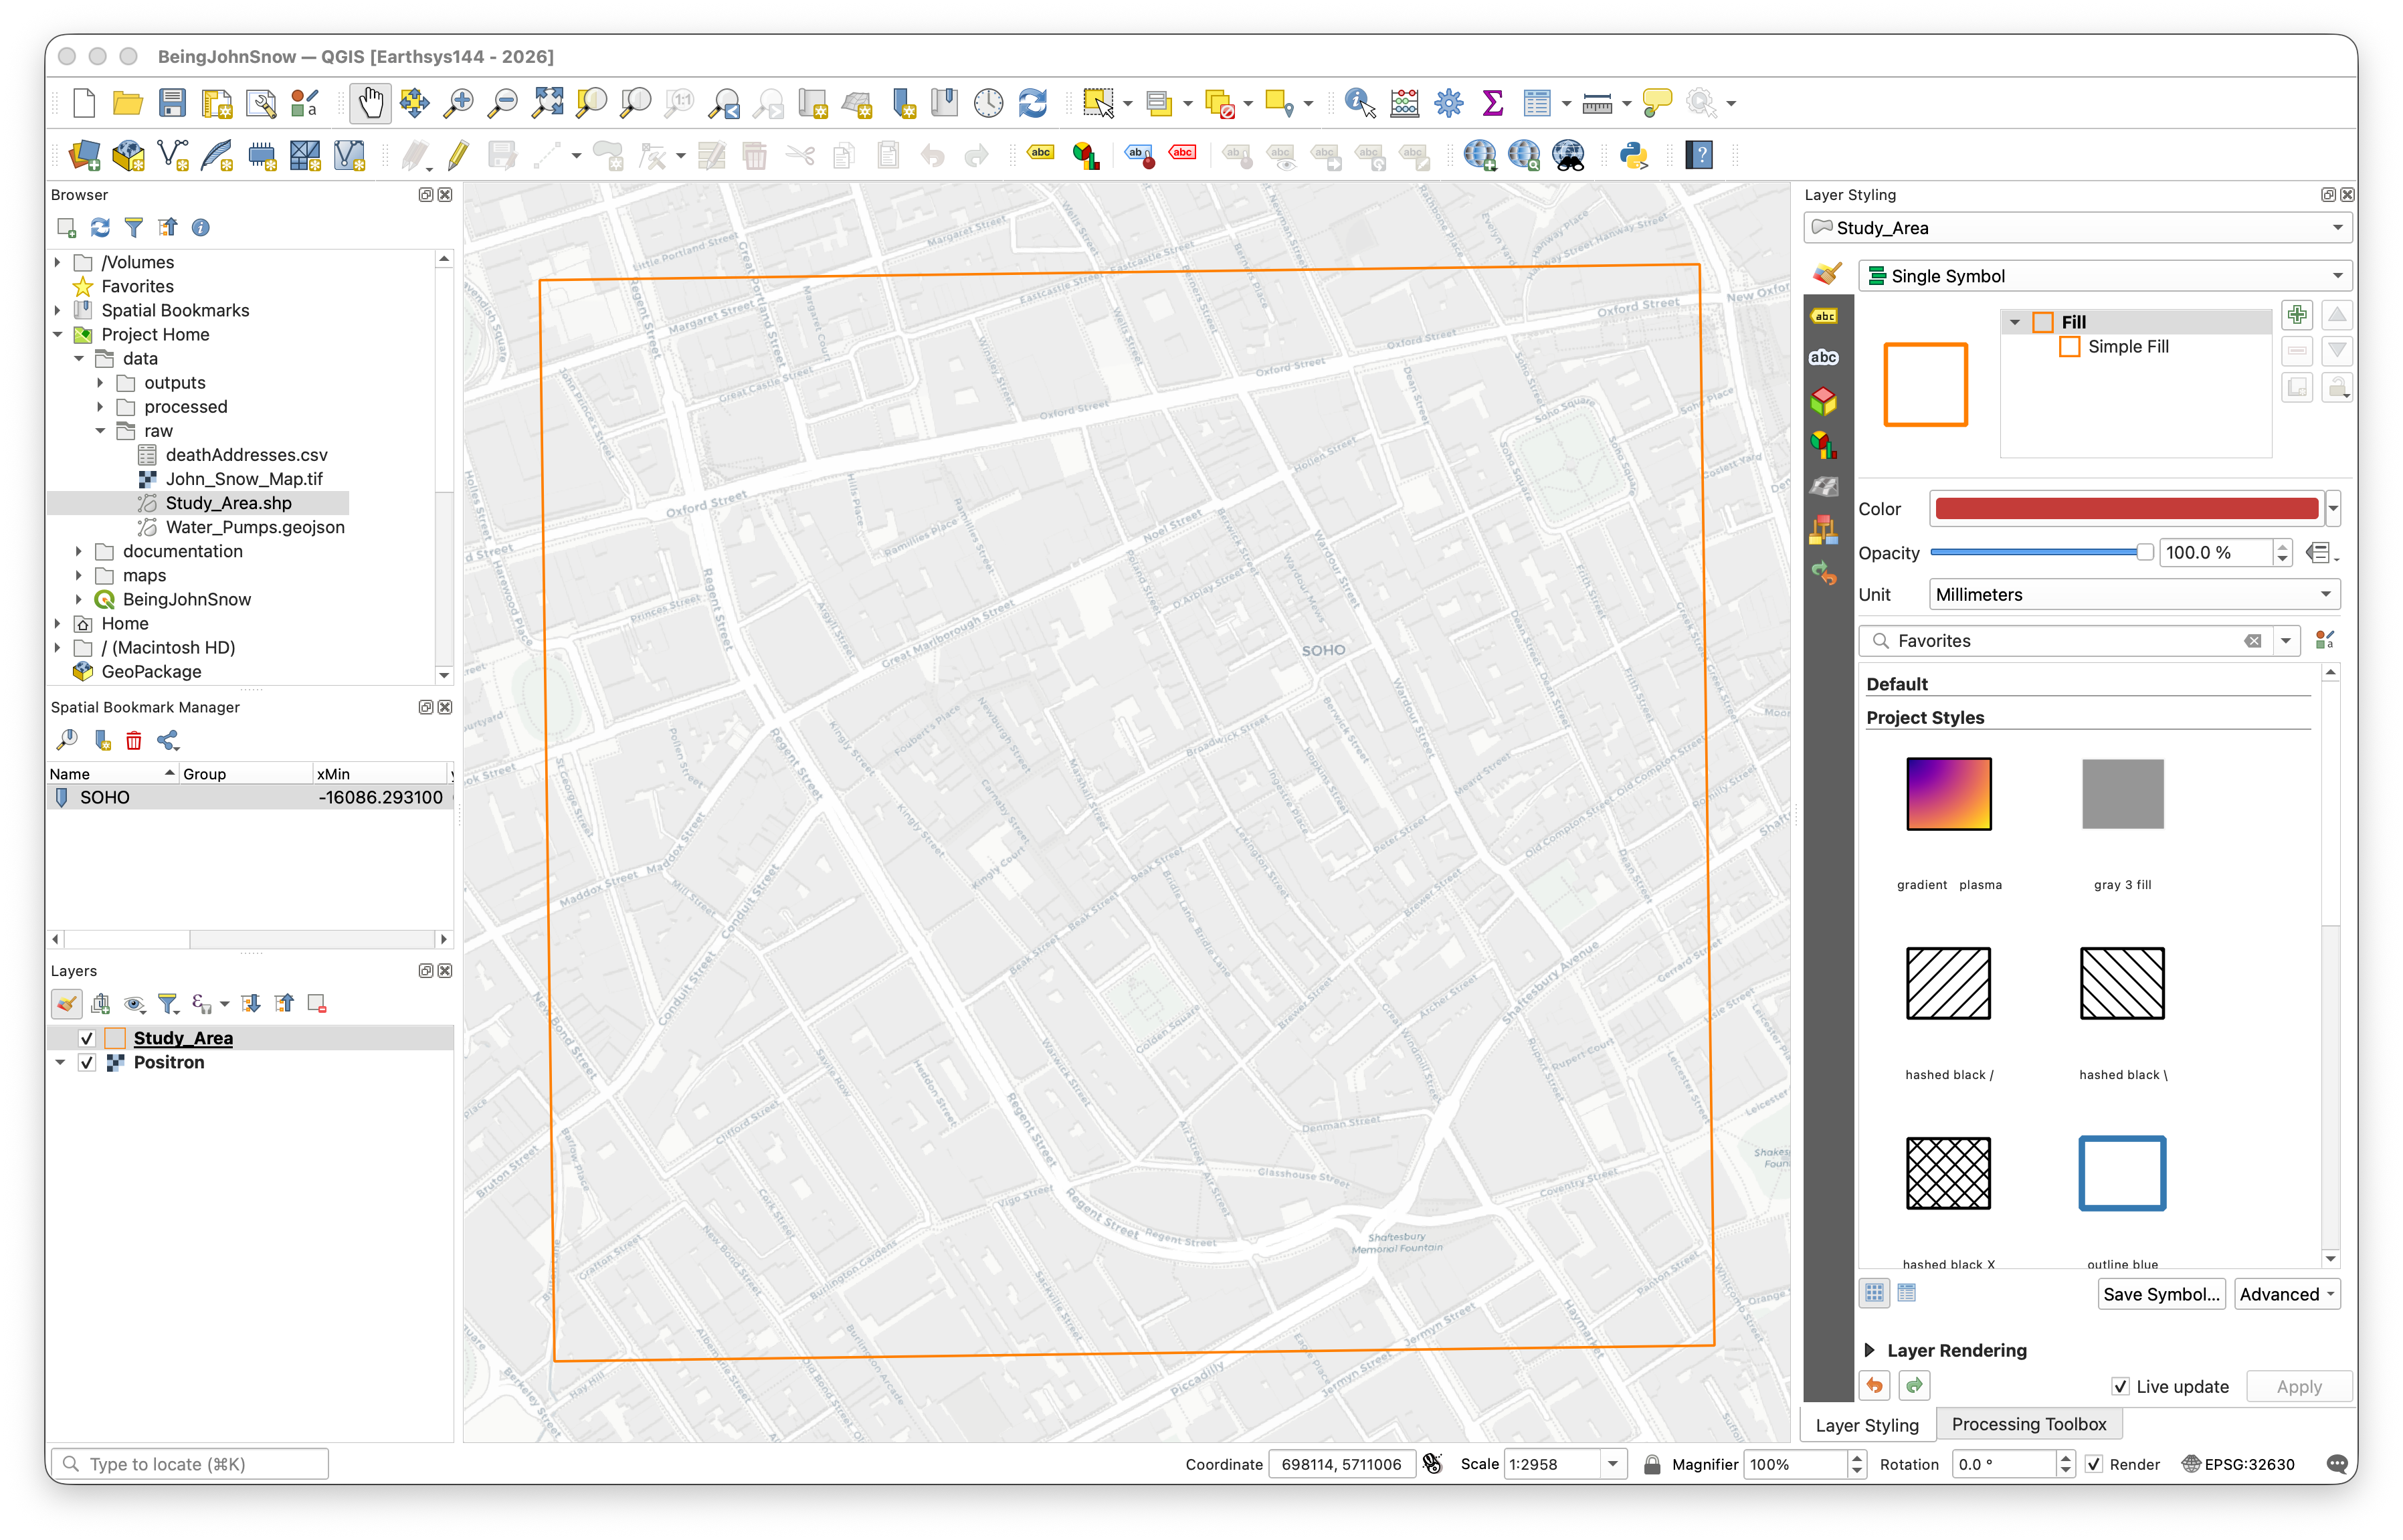
Task: Select the Layer Styling tab
Action: pyautogui.click(x=1866, y=1425)
